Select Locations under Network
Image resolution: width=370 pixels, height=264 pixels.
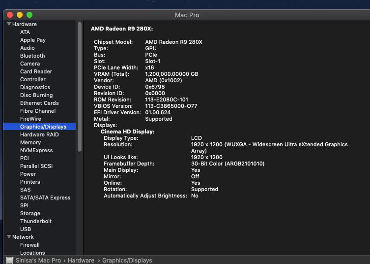pyautogui.click(x=32, y=253)
